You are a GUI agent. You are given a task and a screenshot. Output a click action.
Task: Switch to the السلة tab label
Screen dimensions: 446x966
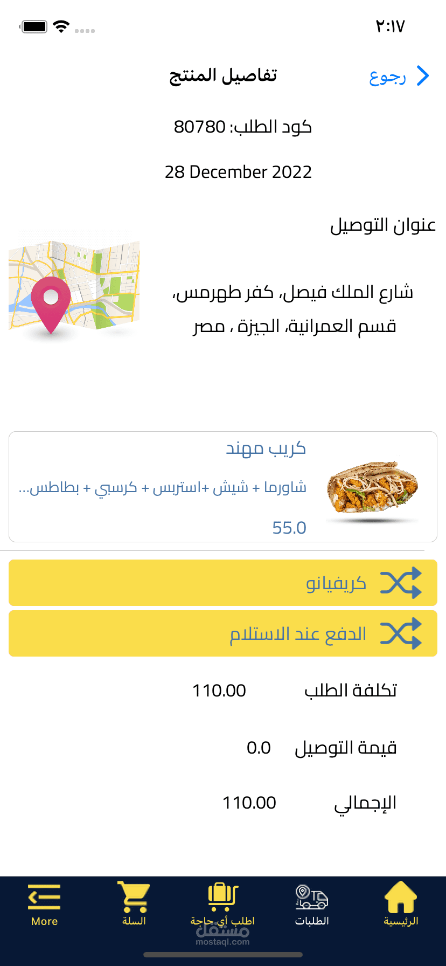[134, 921]
